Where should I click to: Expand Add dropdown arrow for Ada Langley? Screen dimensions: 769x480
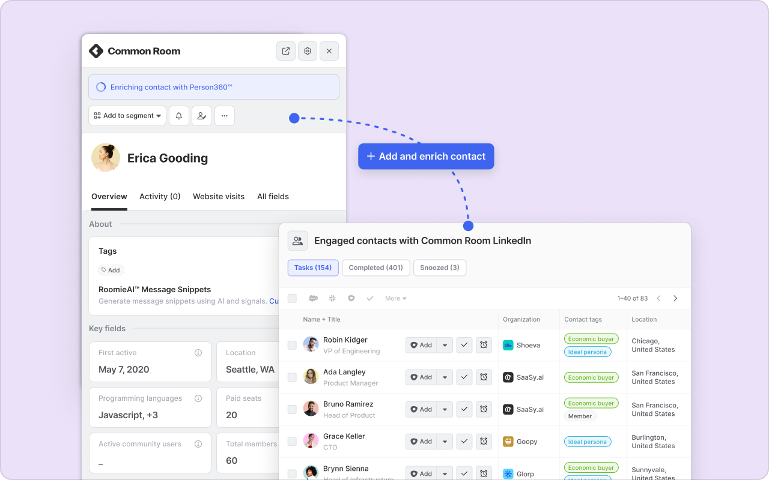(x=445, y=377)
